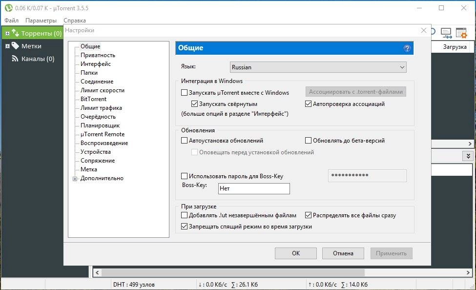Click the RSS Каналы icon in the sidebar
Screen dimensions: 476x290
pos(15,59)
